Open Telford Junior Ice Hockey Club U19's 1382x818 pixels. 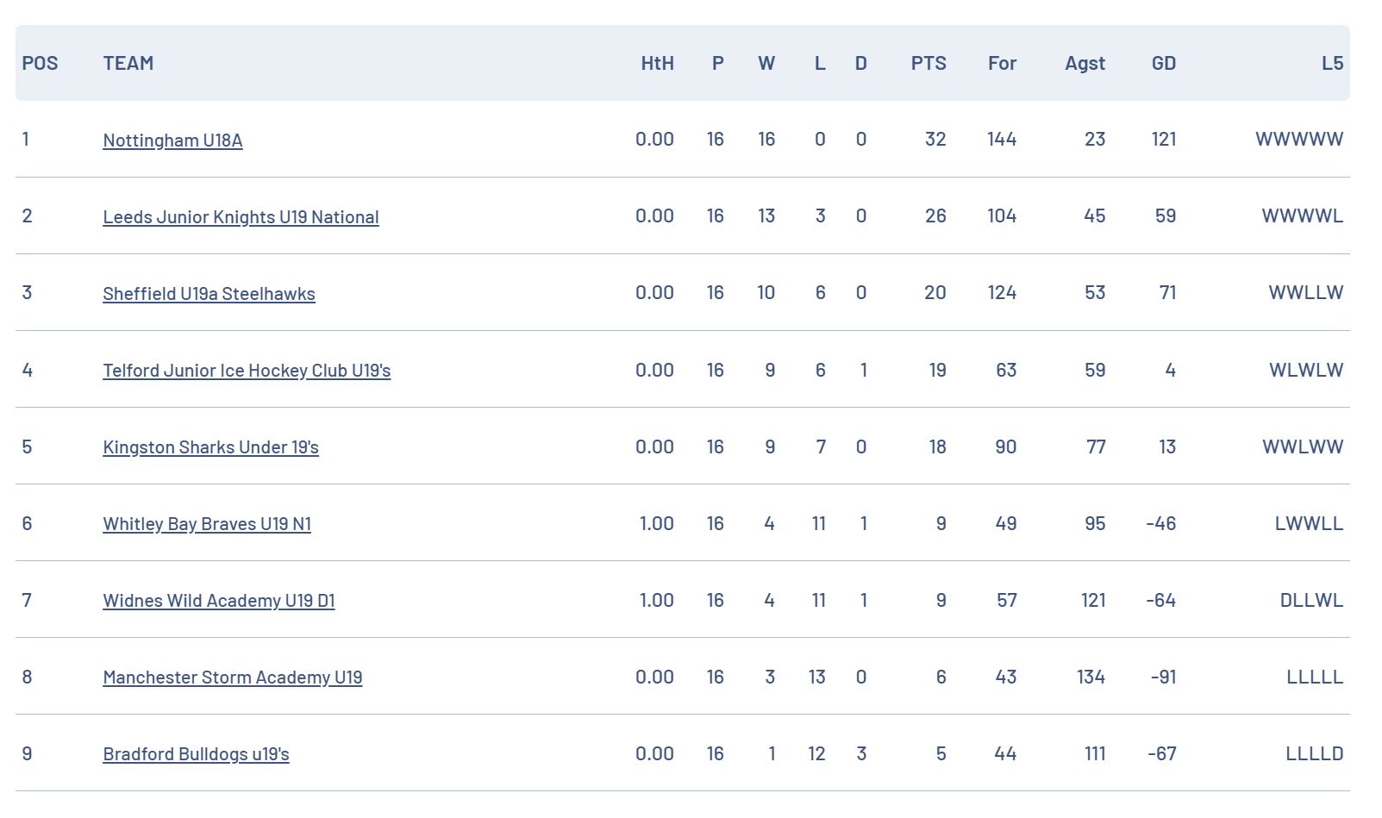click(x=247, y=370)
